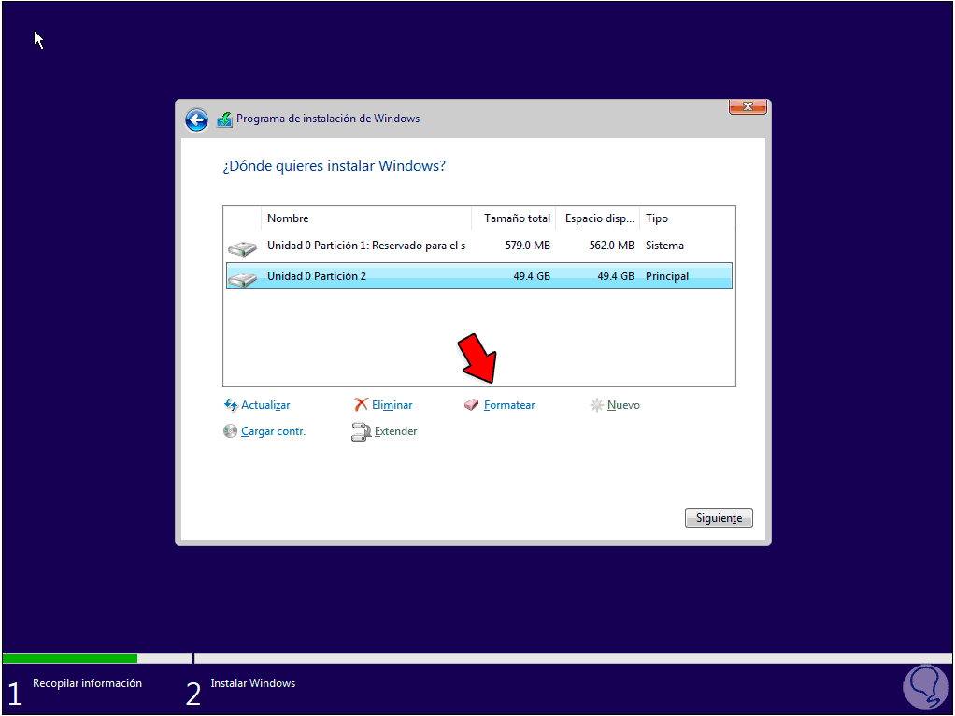Click the Windows setup program icon
The image size is (955, 716).
225,119
